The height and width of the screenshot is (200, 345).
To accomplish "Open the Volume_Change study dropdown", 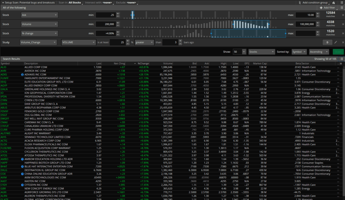I will pyautogui.click(x=38, y=42).
